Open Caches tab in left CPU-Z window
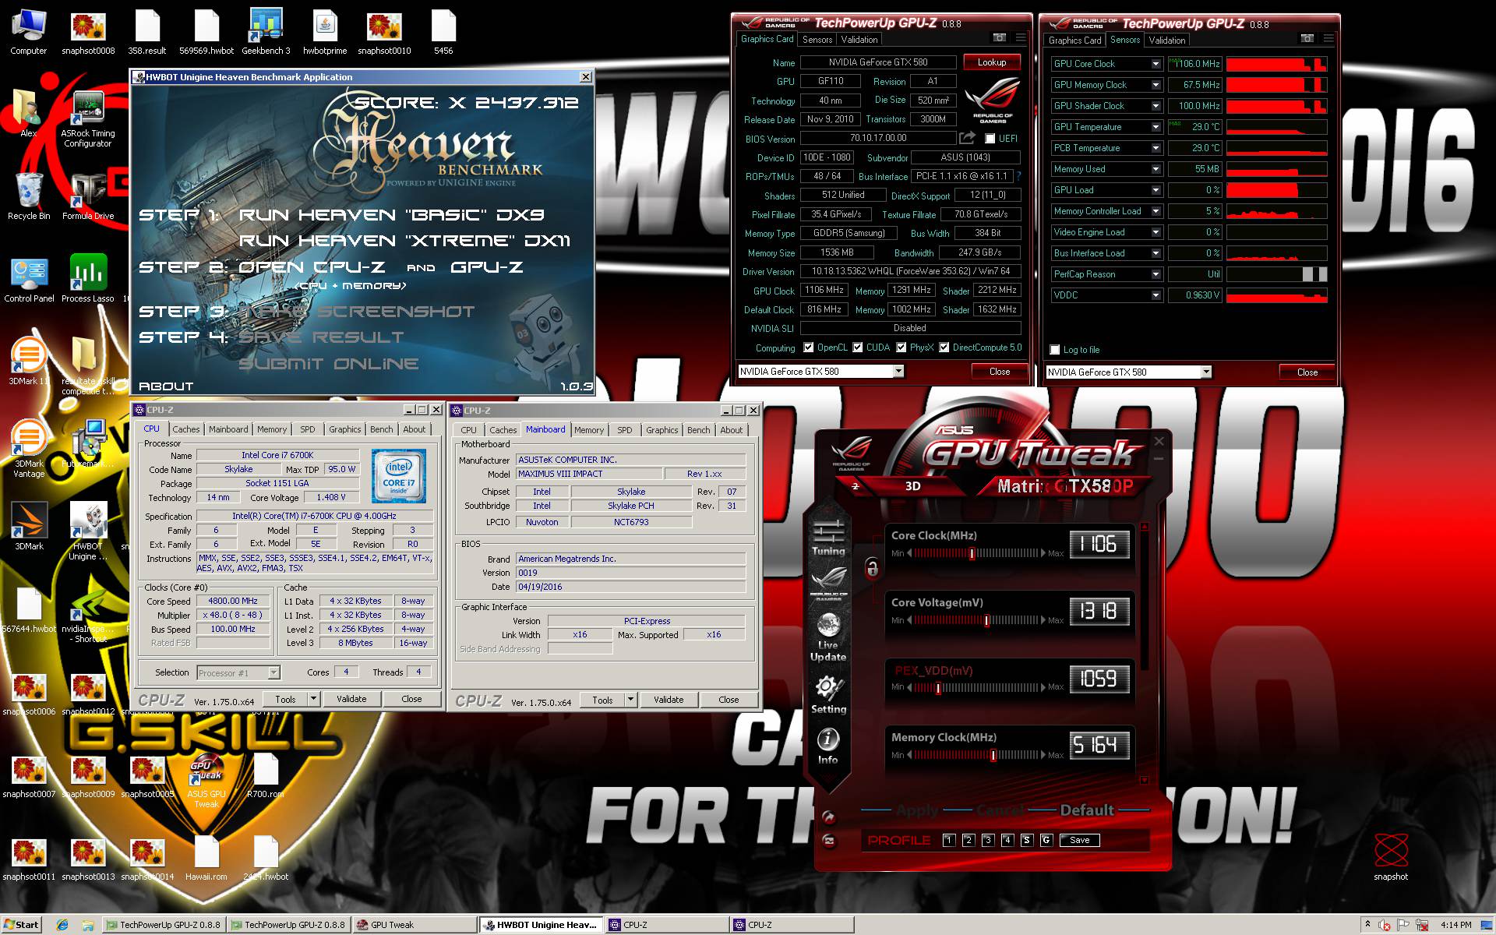The height and width of the screenshot is (935, 1496). point(186,429)
